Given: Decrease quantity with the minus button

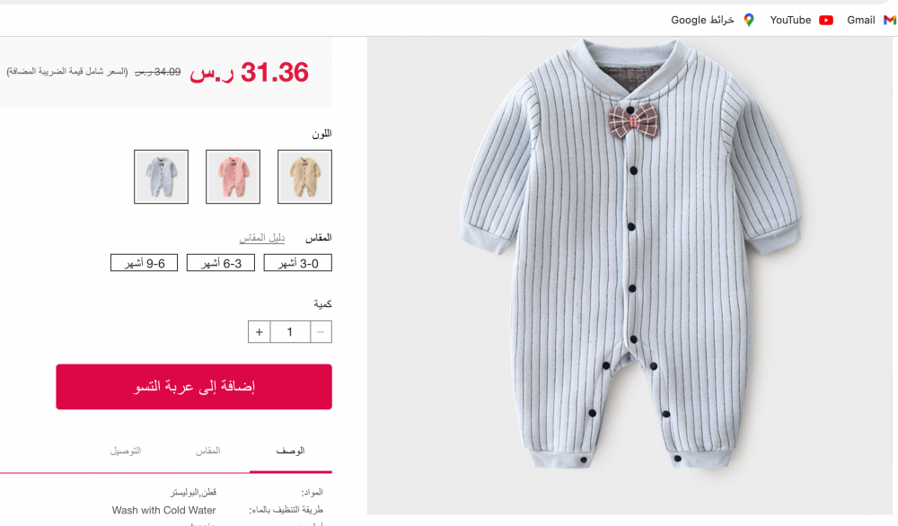Looking at the screenshot, I should click(x=321, y=332).
